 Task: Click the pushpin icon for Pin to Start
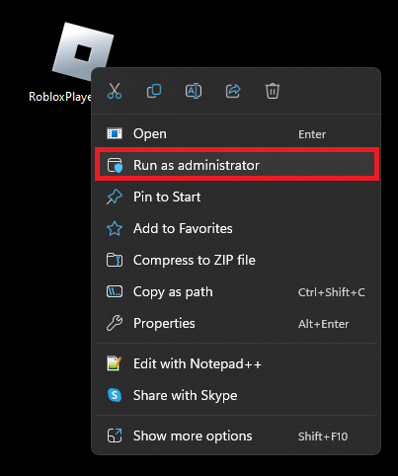(115, 197)
